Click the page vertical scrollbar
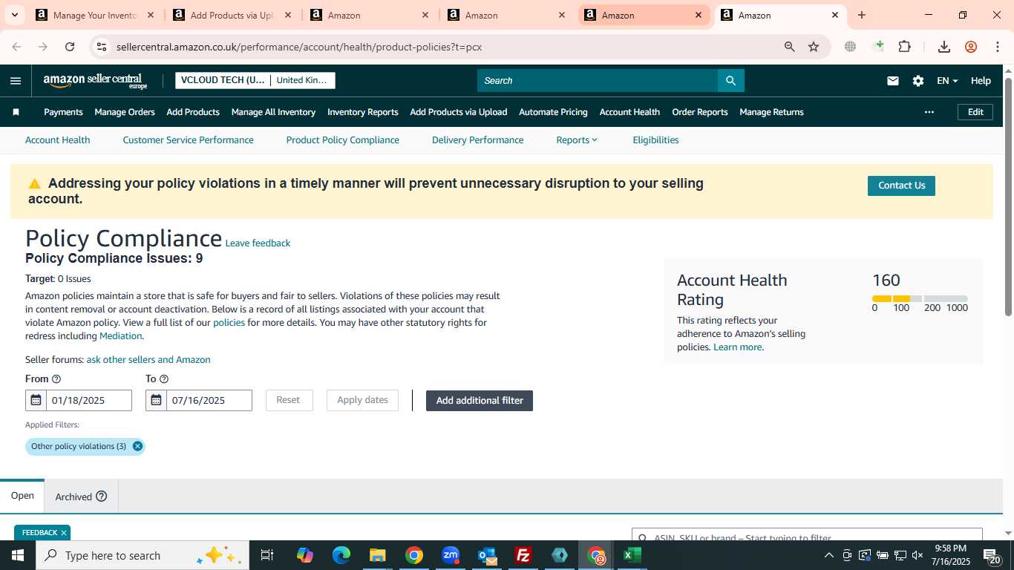1014x570 pixels. pos(1008,197)
